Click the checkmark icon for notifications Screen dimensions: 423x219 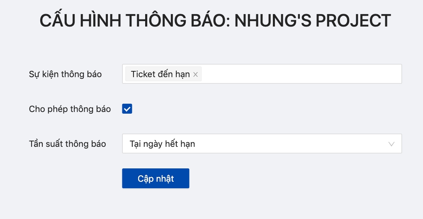point(127,109)
